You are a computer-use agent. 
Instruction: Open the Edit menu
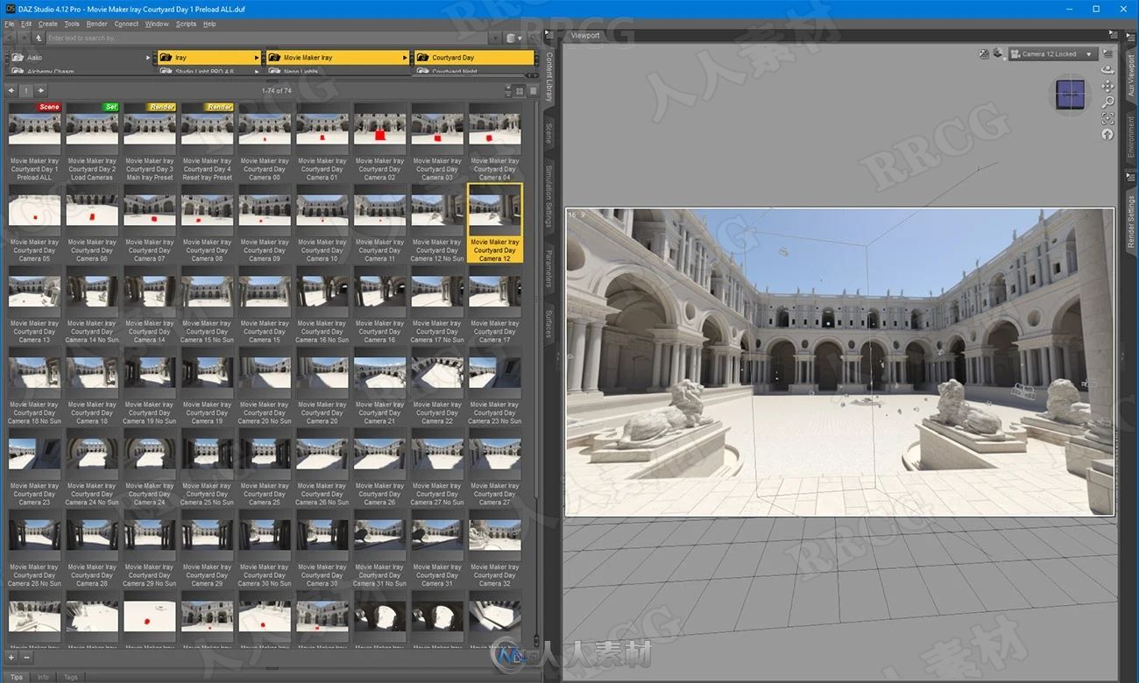click(26, 24)
